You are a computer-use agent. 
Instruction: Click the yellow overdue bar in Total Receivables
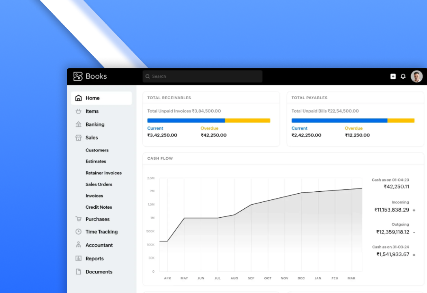247,120
